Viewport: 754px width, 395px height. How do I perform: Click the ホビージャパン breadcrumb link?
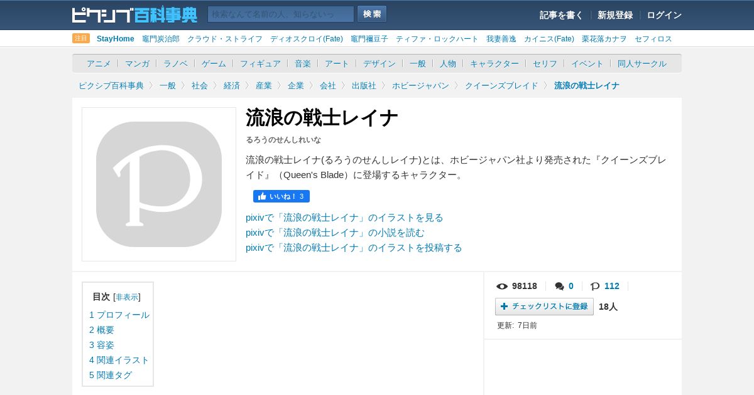point(420,85)
